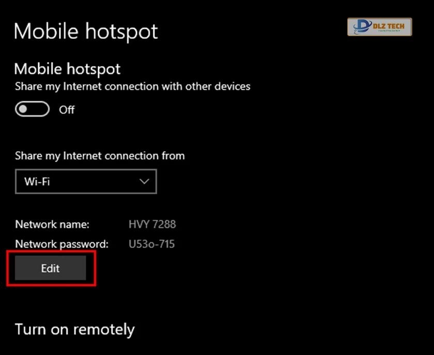Click the "Mobile hotspot" section subheading
This screenshot has height=355, width=434.
click(67, 69)
